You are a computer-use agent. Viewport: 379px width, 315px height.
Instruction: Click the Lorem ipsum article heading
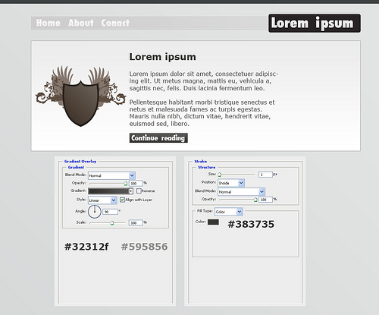tap(162, 57)
